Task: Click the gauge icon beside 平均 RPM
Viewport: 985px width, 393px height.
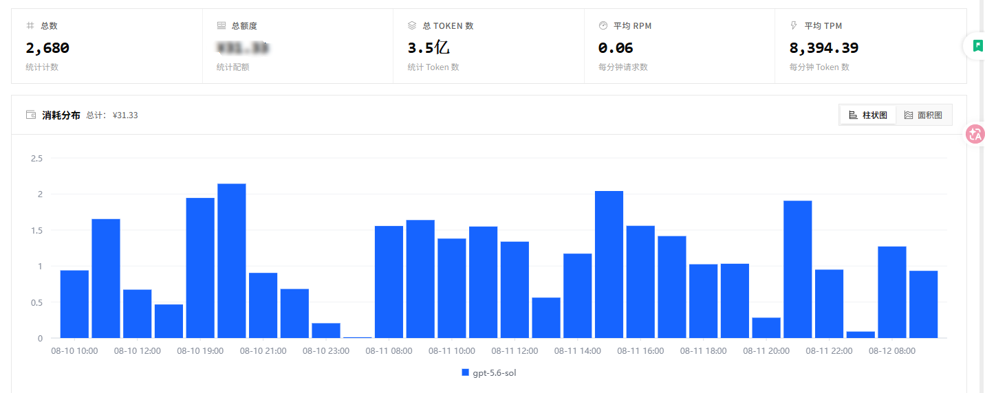Action: [603, 25]
